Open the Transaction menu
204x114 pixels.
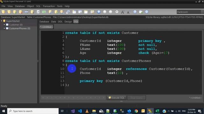coord(49,6)
